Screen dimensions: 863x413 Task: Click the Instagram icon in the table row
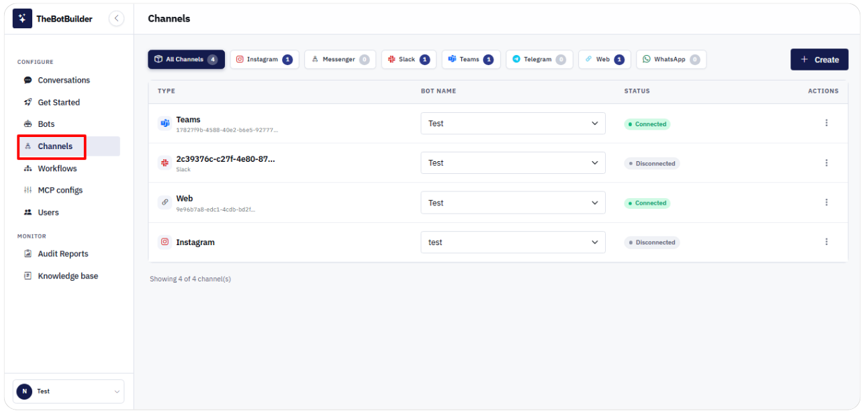165,242
